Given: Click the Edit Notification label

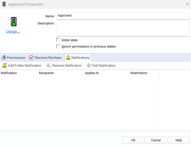Looking at the screenshot, I should click(x=104, y=66).
